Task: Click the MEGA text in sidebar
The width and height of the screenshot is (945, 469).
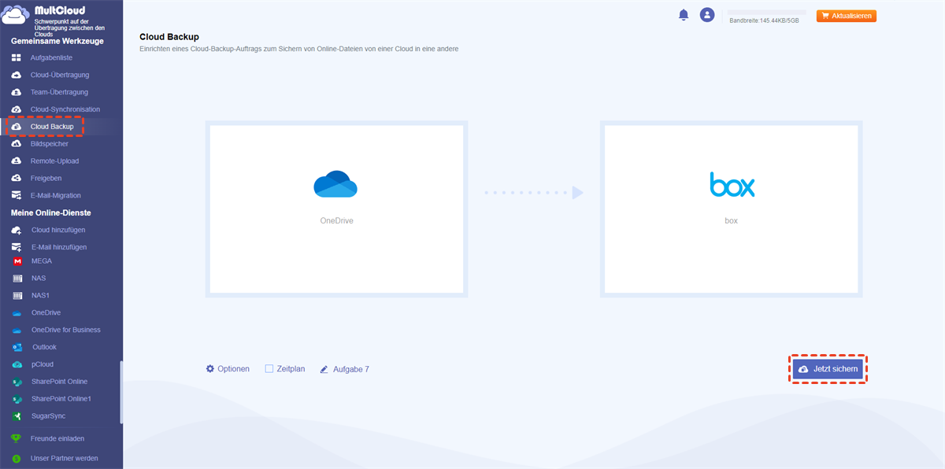Action: pos(42,261)
